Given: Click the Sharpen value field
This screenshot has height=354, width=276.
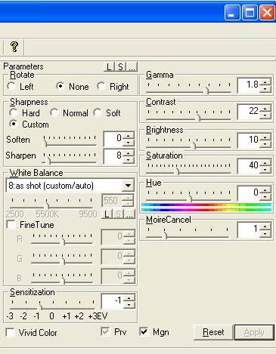Looking at the screenshot, I should (113, 155).
